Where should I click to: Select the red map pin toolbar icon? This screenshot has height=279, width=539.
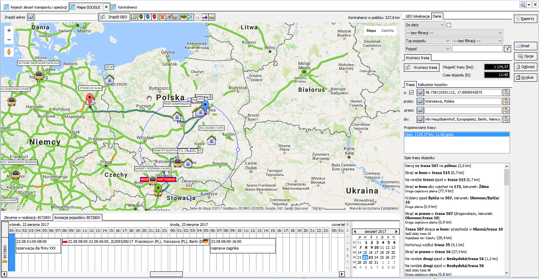click(155, 17)
